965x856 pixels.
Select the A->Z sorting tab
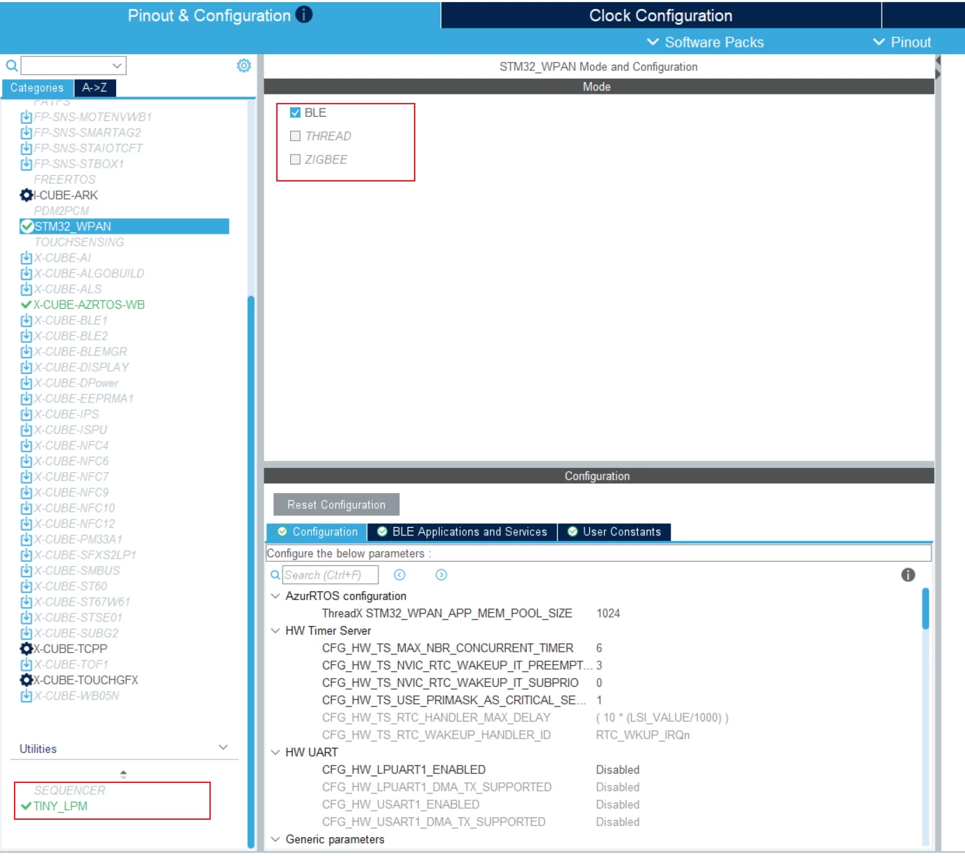point(95,88)
